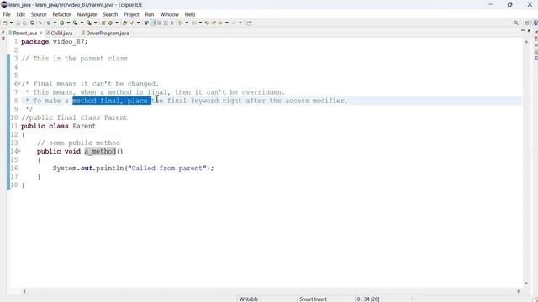This screenshot has width=538, height=302.
Task: Toggle Skip All Breakpoints icon
Action: 40,23
